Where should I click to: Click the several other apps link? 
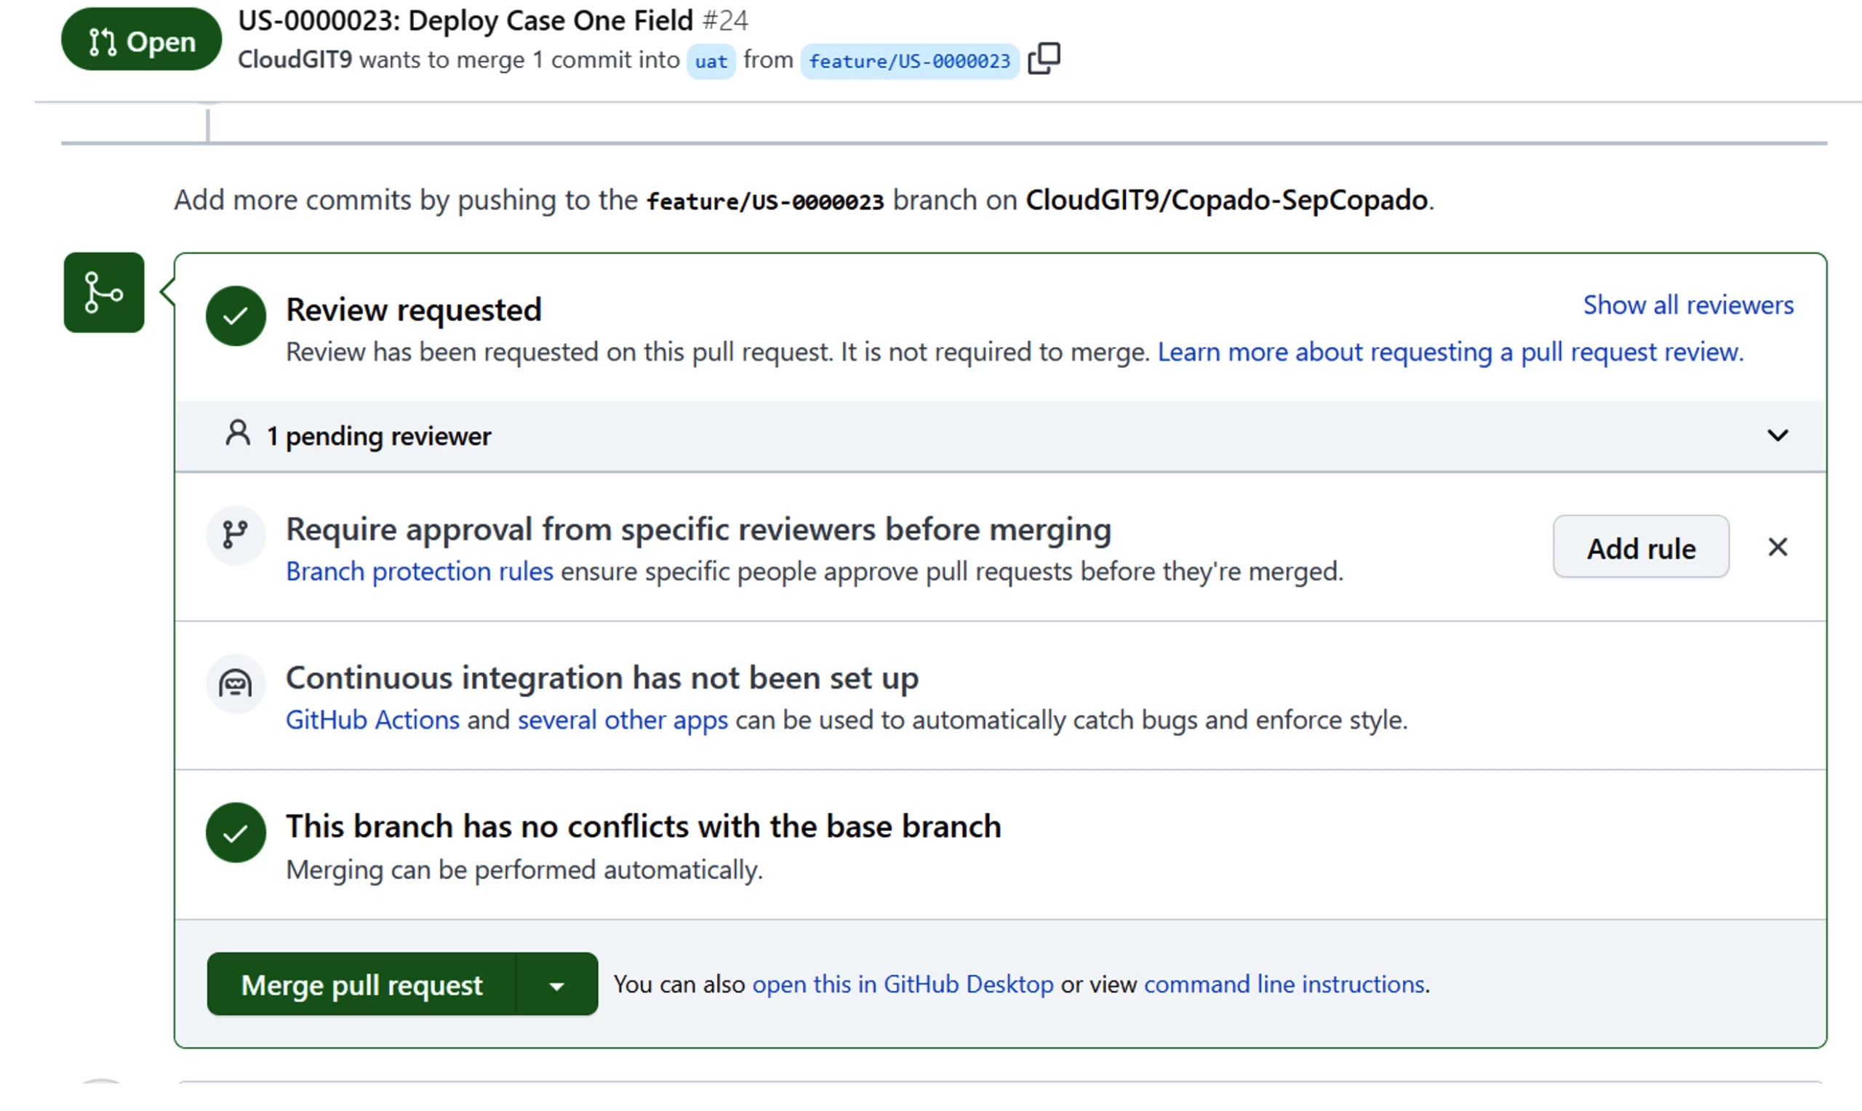pyautogui.click(x=622, y=719)
